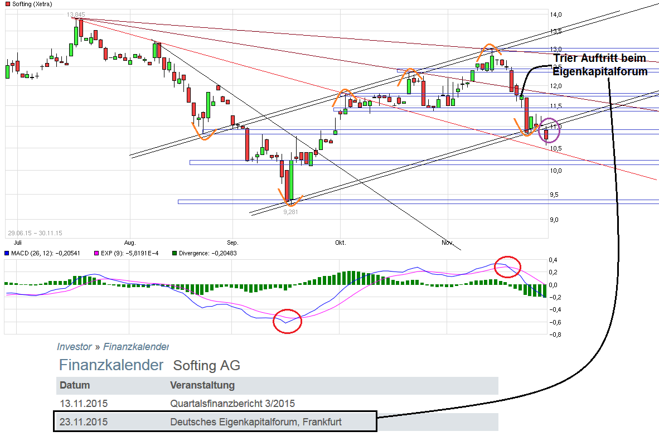This screenshot has height=446, width=659.
Task: Click the 9,5 price axis label
Action: (x=554, y=195)
